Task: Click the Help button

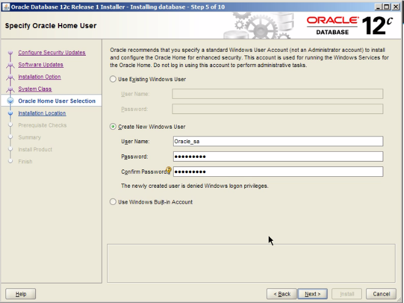Action: point(21,294)
